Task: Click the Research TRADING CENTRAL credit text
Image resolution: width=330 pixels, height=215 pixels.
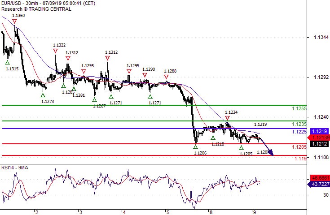Action: (x=36, y=9)
